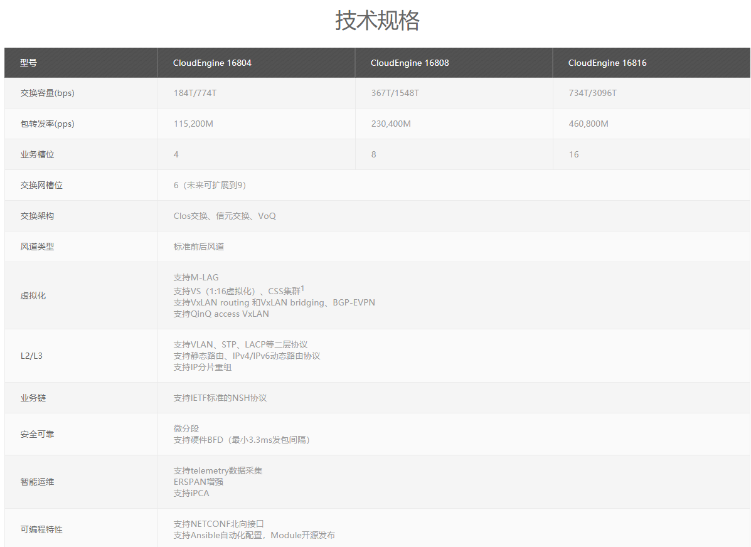
Task: Click the service slot value 8
Action: (373, 154)
